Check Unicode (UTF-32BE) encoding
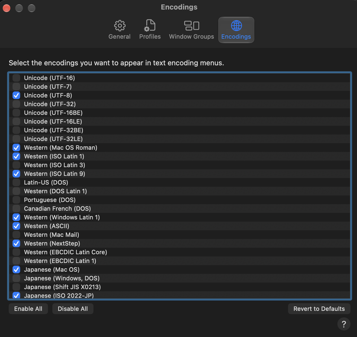 16,130
